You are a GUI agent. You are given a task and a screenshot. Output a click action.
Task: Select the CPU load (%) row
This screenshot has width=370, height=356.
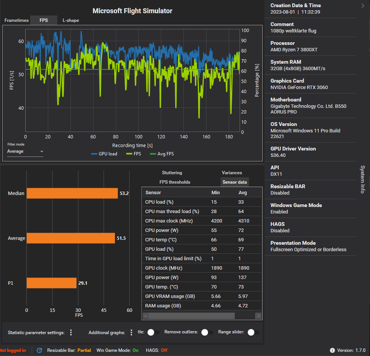tap(202, 202)
